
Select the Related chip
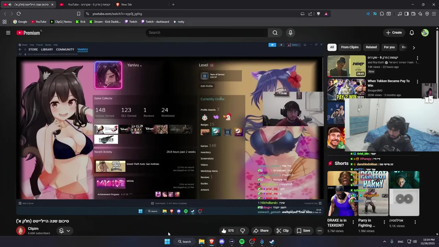(371, 47)
